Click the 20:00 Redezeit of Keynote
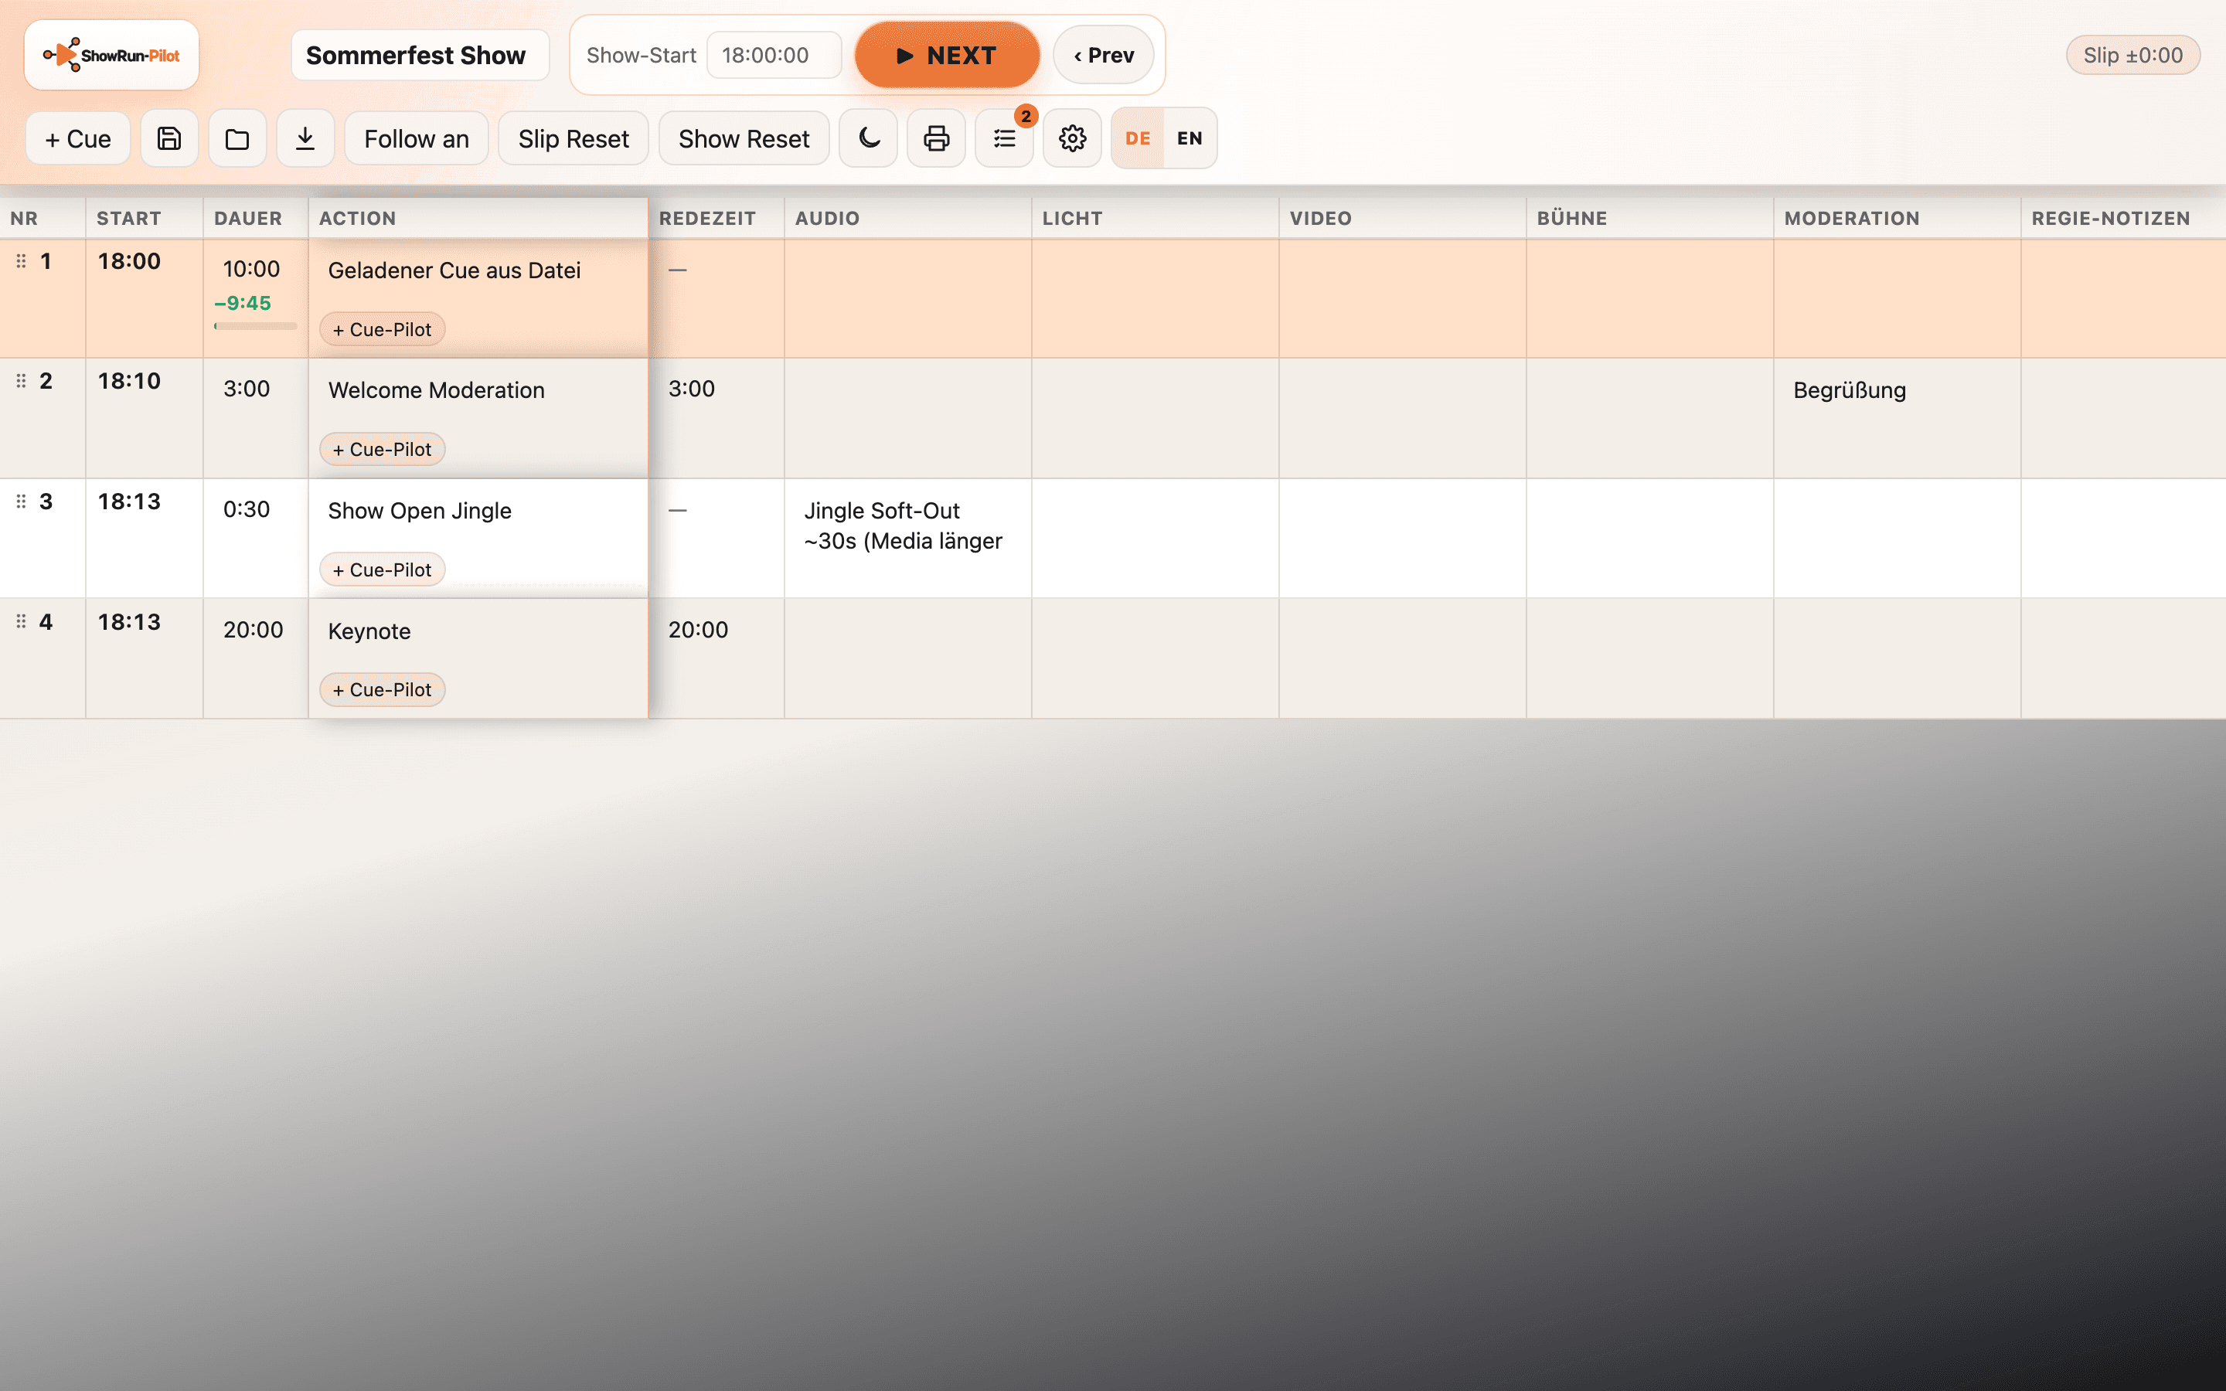2226x1391 pixels. pyautogui.click(x=698, y=630)
